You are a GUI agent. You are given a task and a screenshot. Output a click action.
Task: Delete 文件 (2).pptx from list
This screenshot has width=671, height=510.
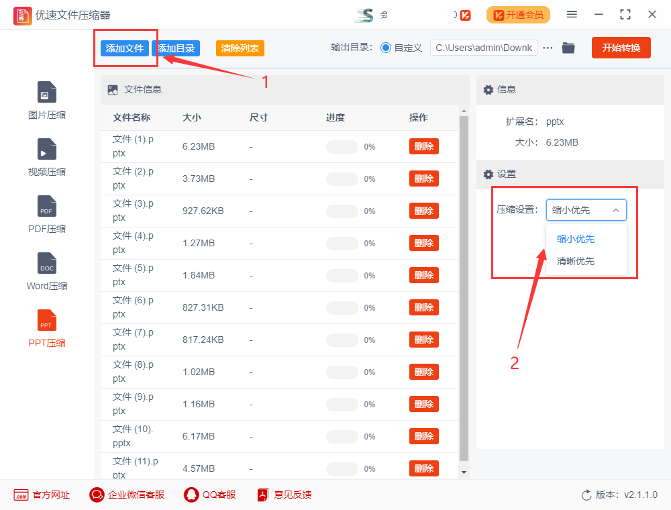423,178
